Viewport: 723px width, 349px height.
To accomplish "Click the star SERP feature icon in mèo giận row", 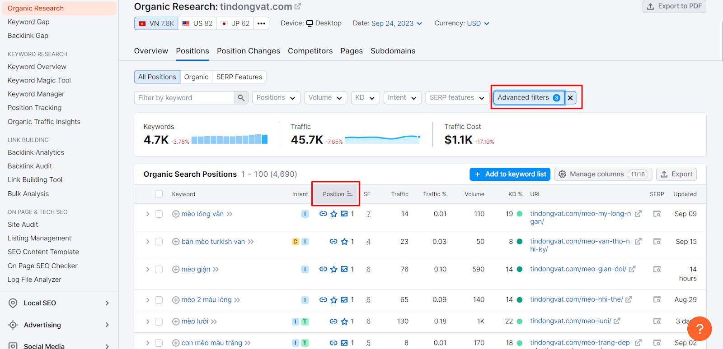I will 333,270.
